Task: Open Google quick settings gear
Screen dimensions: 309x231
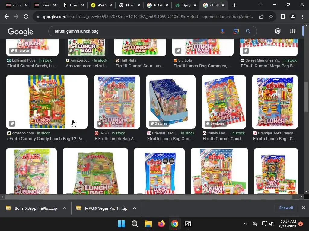Action: pyautogui.click(x=278, y=31)
